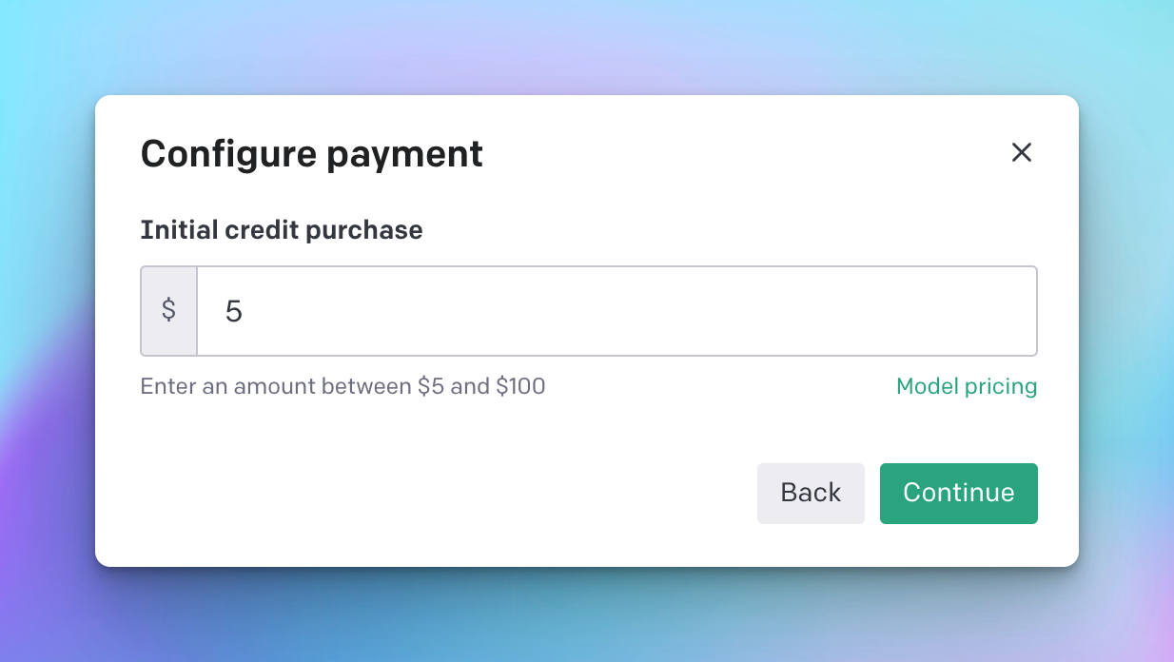Click the "Initial credit purchase" label
The image size is (1174, 662).
[x=281, y=230]
